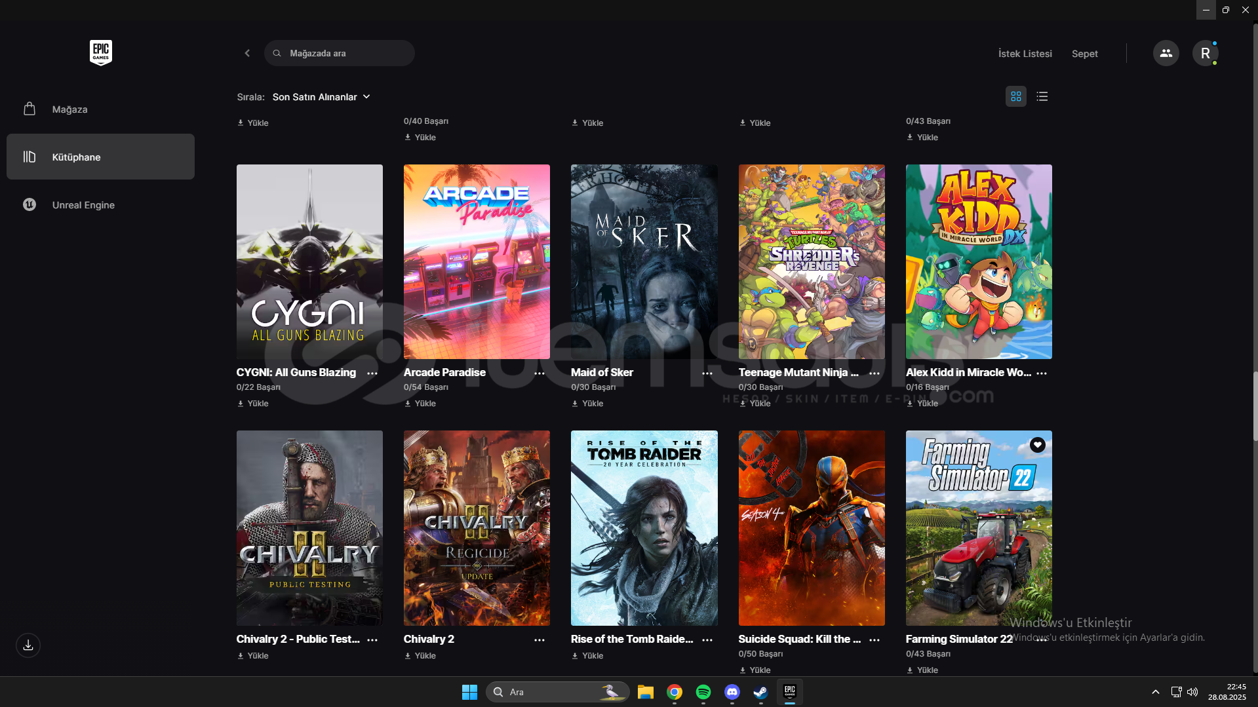
Task: Open Chivalry 2 Public Testing cover
Action: click(x=309, y=528)
